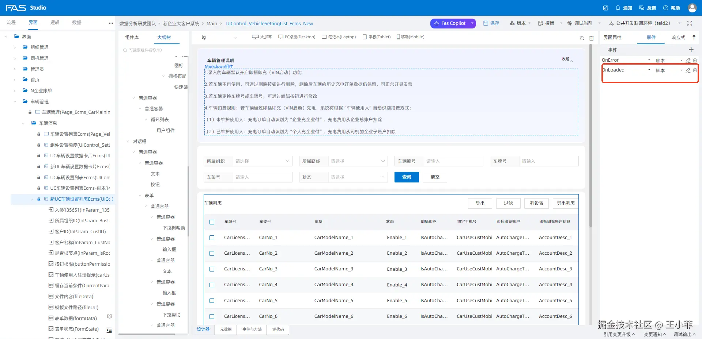The height and width of the screenshot is (339, 702).
Task: Open the 界面属性 tab
Action: (612, 37)
